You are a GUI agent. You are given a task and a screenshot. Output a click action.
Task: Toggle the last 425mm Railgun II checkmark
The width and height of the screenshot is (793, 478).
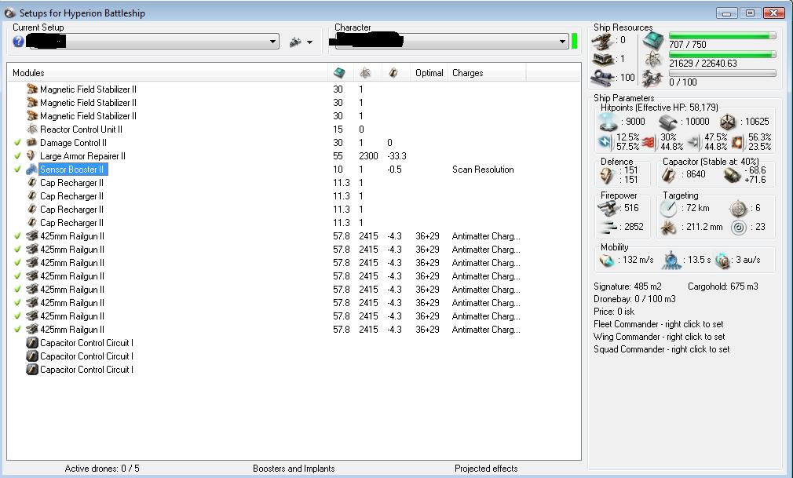(17, 330)
